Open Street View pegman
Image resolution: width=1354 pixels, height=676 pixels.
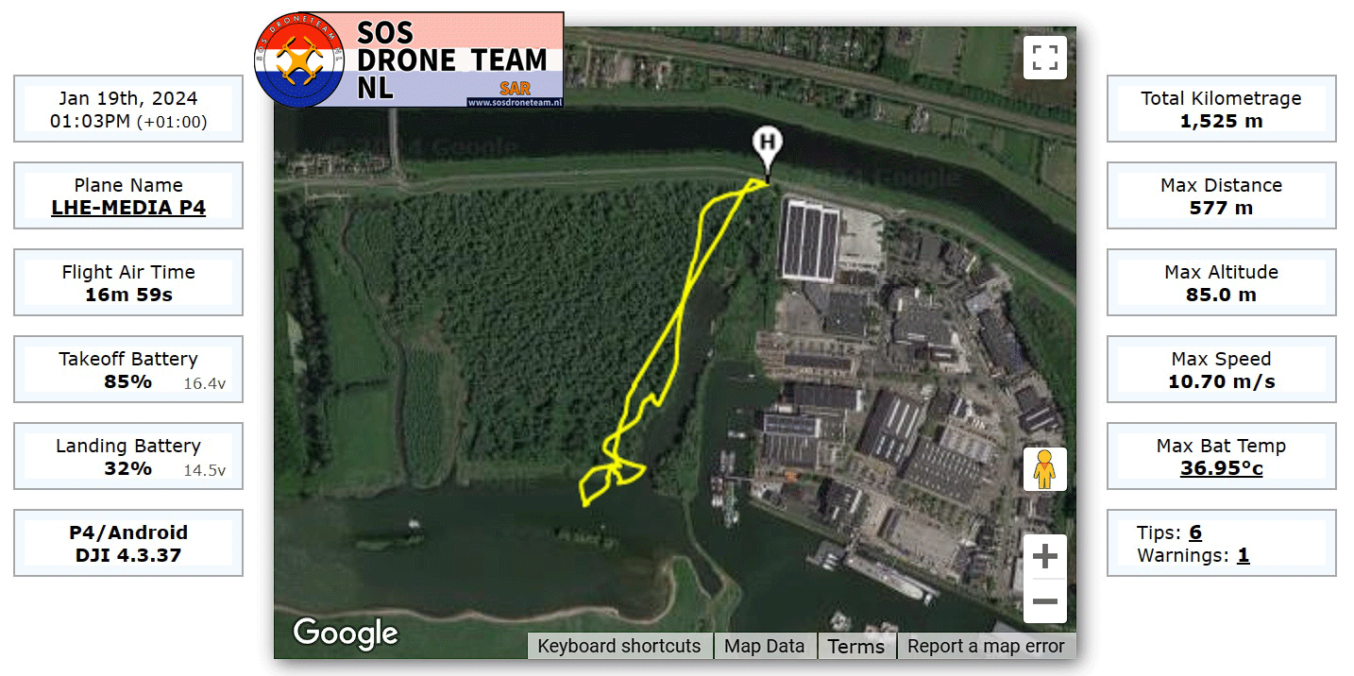[1044, 469]
